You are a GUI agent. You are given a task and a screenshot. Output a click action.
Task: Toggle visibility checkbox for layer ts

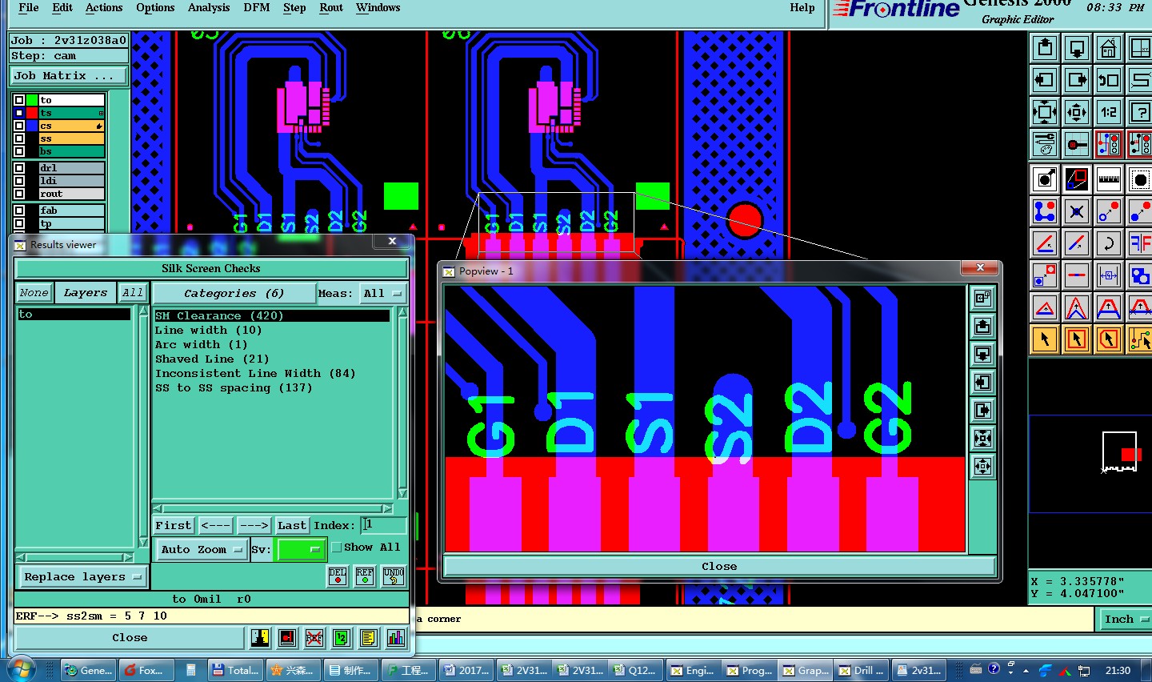click(19, 113)
